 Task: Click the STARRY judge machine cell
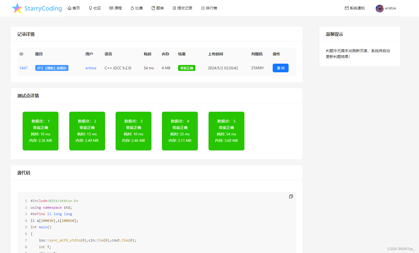click(x=258, y=68)
